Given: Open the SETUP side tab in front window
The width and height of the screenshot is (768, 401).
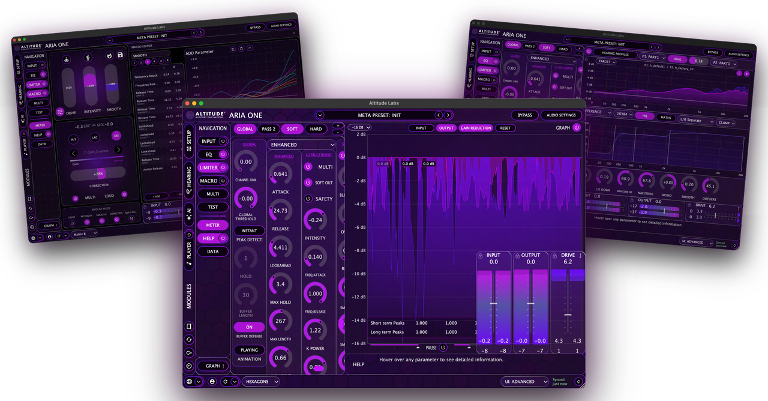Looking at the screenshot, I should coord(189,140).
